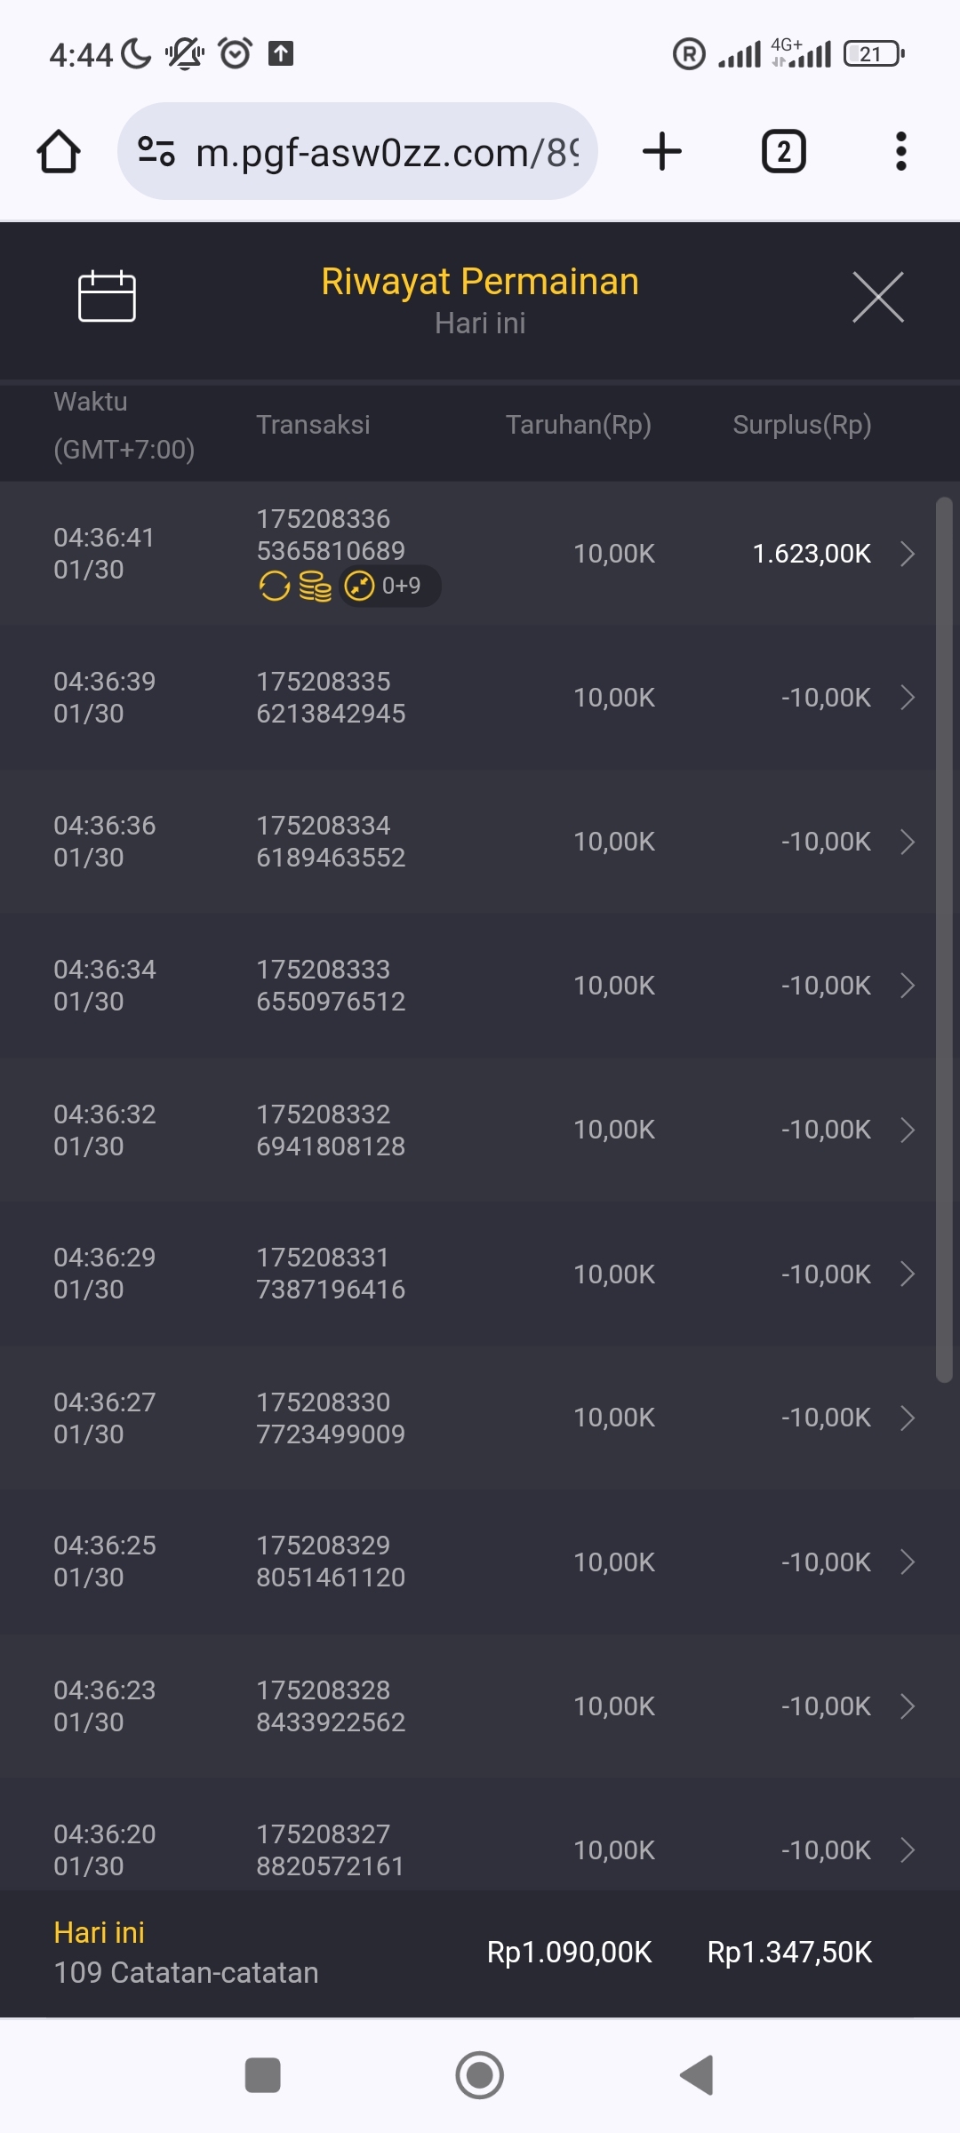Open site info icon in address bar
Viewport: 960px width, 2133px height.
[156, 151]
